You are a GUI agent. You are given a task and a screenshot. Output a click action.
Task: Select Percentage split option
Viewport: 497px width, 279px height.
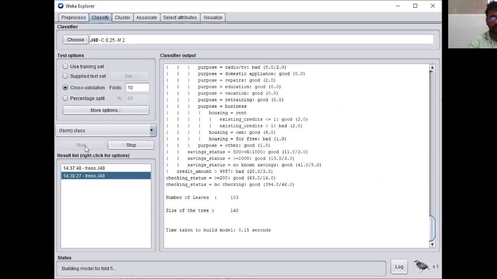tap(65, 98)
